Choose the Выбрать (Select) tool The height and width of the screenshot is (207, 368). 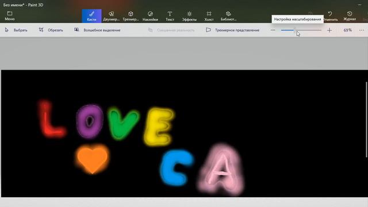coord(16,30)
